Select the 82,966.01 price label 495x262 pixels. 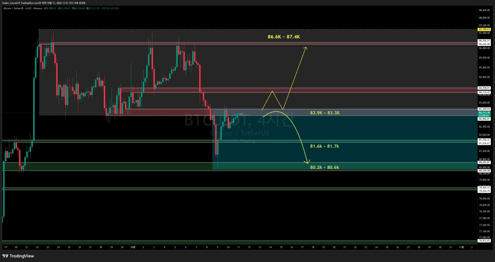click(484, 119)
